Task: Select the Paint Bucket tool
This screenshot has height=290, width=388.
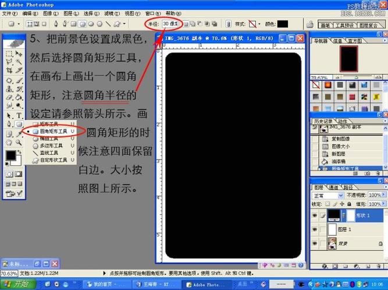Action: tap(19, 97)
